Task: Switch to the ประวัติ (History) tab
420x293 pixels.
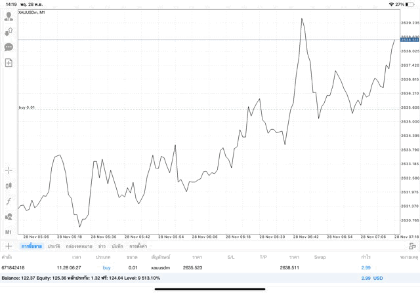Action: 54,246
